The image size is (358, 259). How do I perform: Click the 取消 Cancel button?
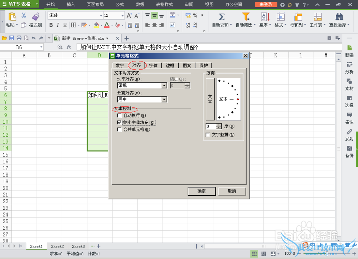pyautogui.click(x=232, y=191)
